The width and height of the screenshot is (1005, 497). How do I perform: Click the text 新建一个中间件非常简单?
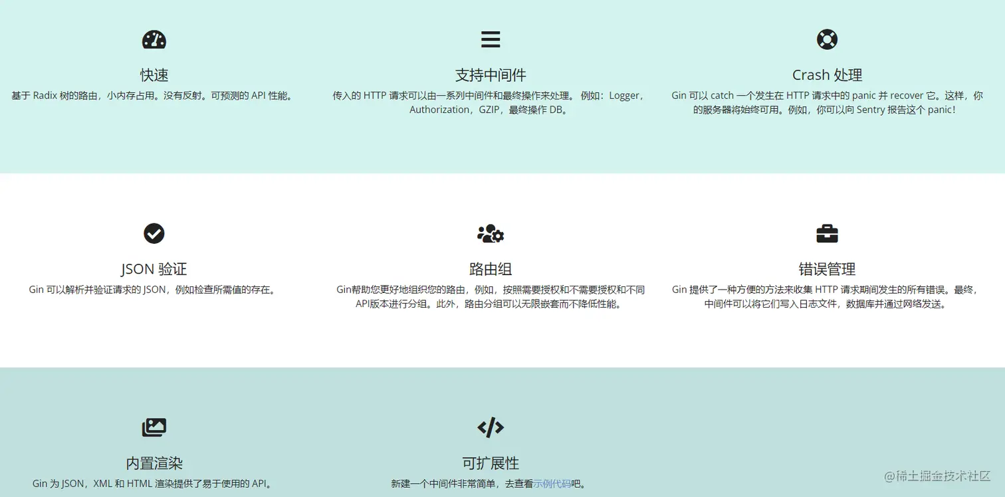pyautogui.click(x=491, y=484)
